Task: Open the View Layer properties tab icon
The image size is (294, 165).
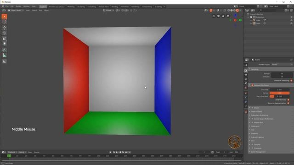Action: point(246,79)
